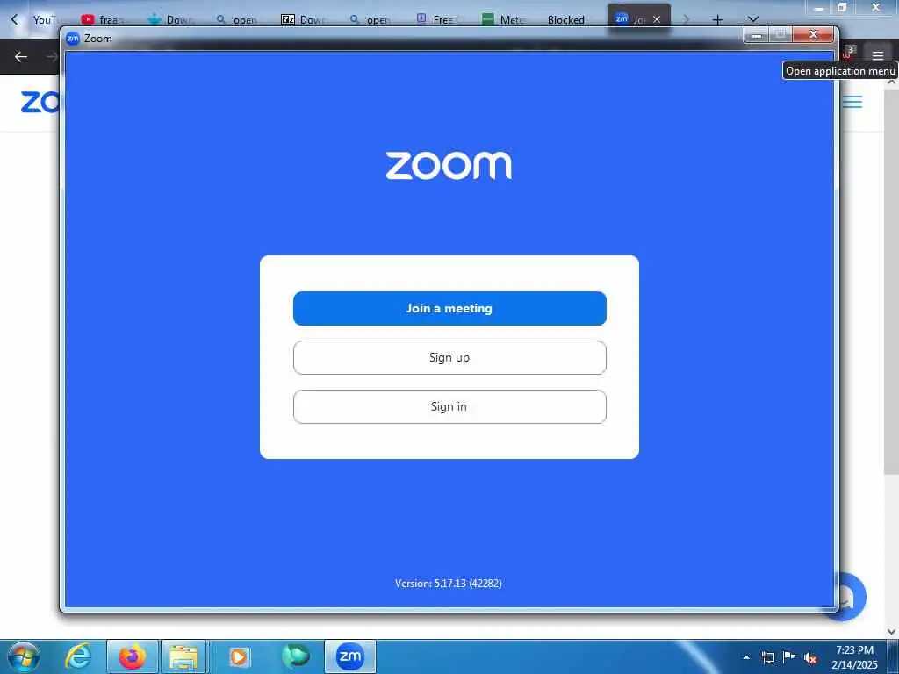Close the active Zoom browser tab

tap(657, 20)
